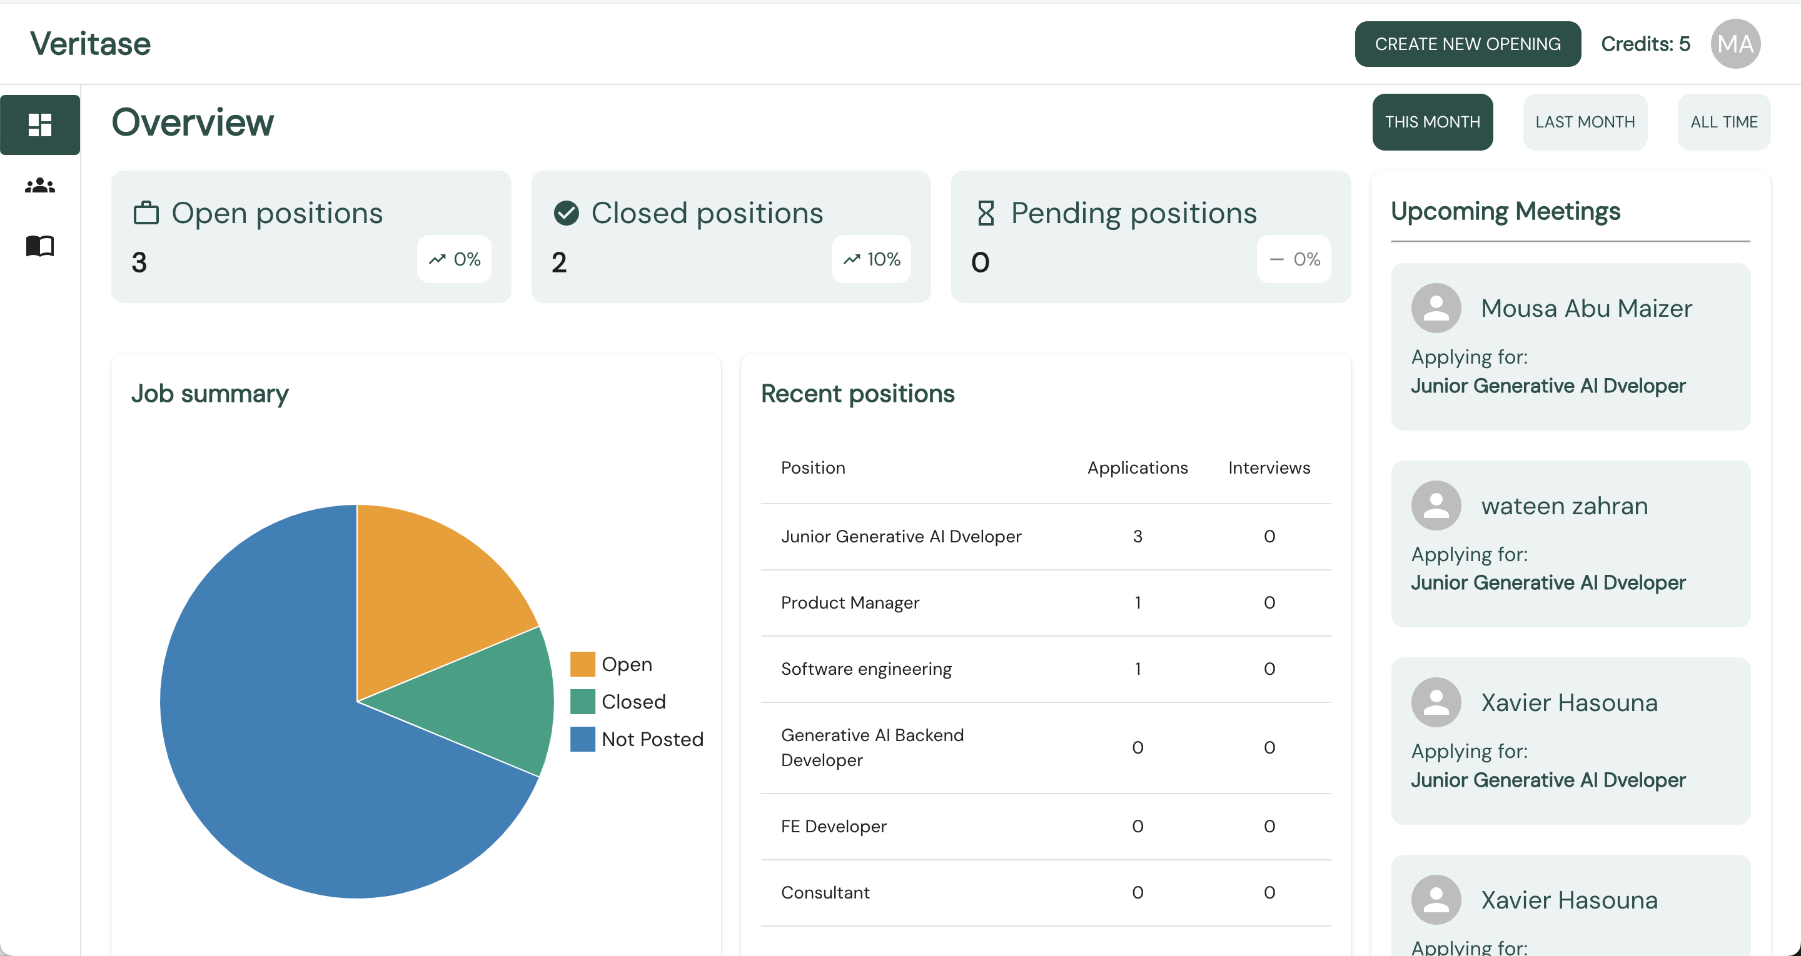Viewport: 1801px width, 956px height.
Task: Toggle the Open legend color swatch
Action: pyautogui.click(x=582, y=664)
